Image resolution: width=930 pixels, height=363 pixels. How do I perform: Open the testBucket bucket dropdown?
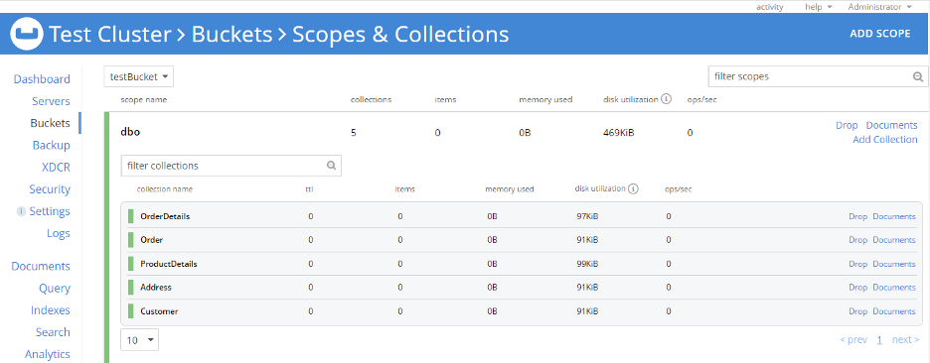click(139, 76)
